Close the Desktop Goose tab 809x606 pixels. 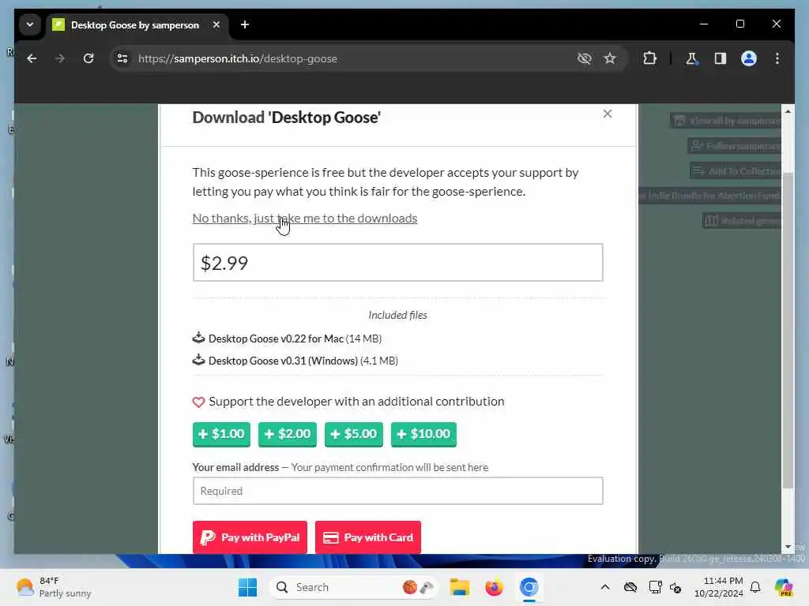216,24
